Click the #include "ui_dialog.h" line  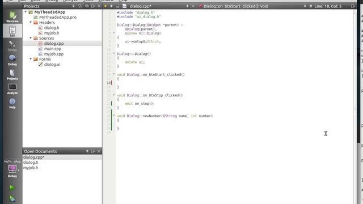pos(138,16)
